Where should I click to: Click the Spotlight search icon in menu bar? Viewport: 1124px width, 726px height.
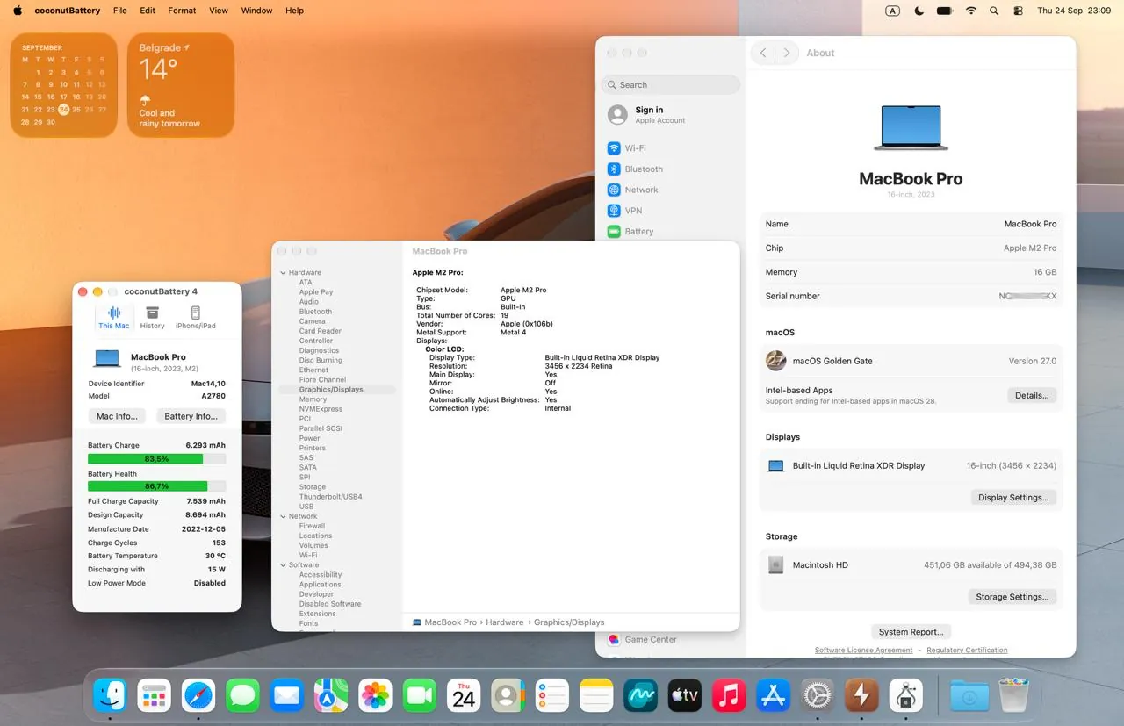[994, 11]
